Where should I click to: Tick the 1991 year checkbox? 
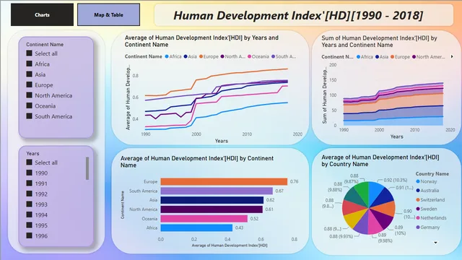click(29, 183)
